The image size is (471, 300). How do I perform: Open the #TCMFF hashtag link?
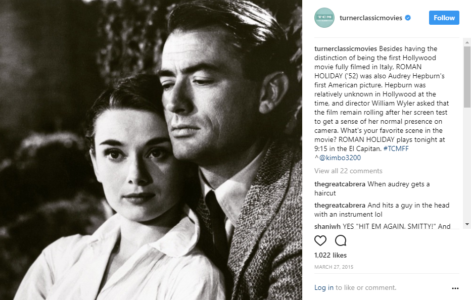(396, 148)
